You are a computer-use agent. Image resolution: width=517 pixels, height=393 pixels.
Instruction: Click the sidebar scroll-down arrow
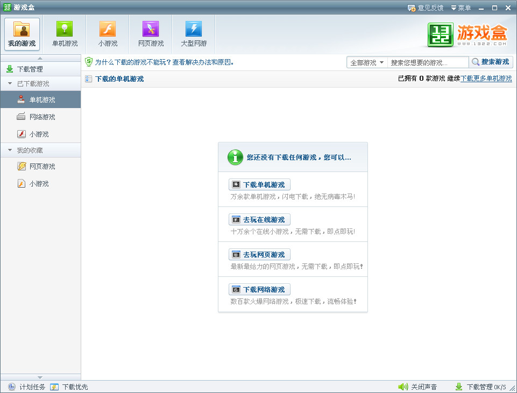(x=40, y=377)
